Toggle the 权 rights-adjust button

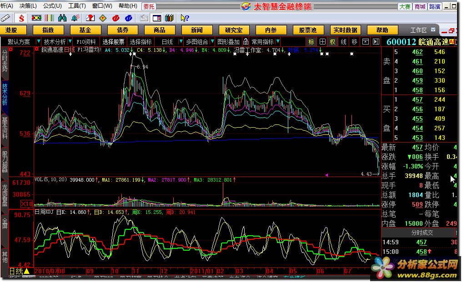pos(333,42)
